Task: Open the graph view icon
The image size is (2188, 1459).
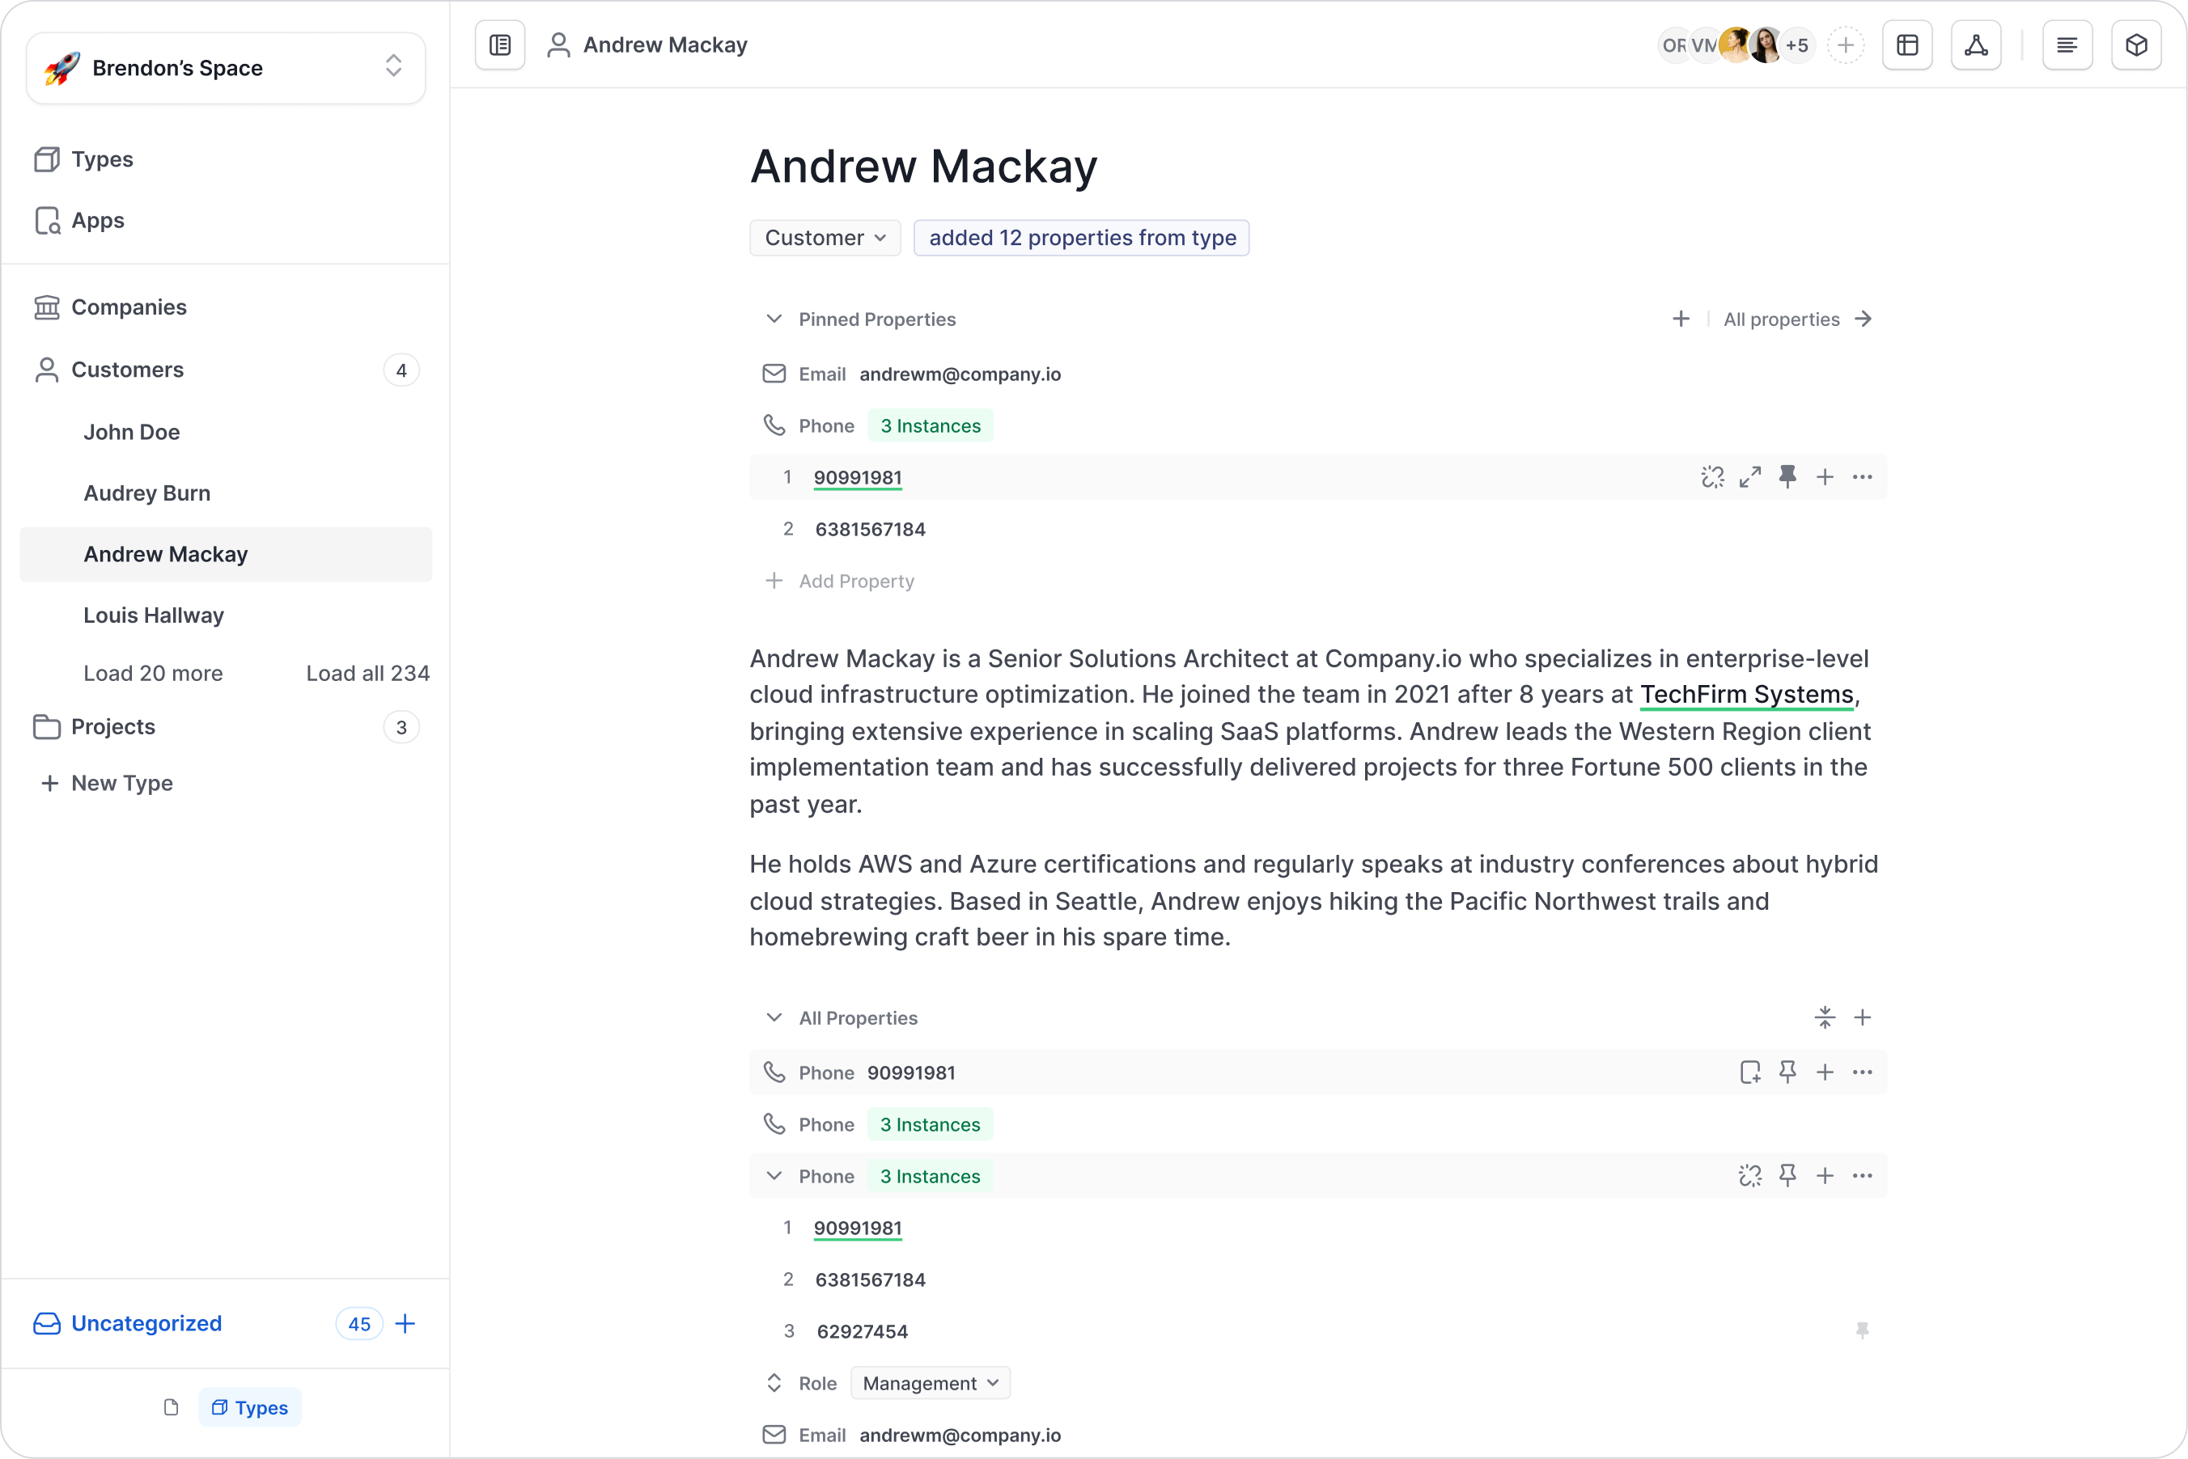Action: (x=1976, y=44)
